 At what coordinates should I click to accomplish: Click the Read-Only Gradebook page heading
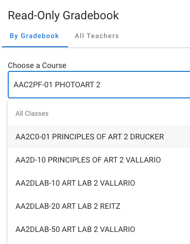click(x=63, y=15)
